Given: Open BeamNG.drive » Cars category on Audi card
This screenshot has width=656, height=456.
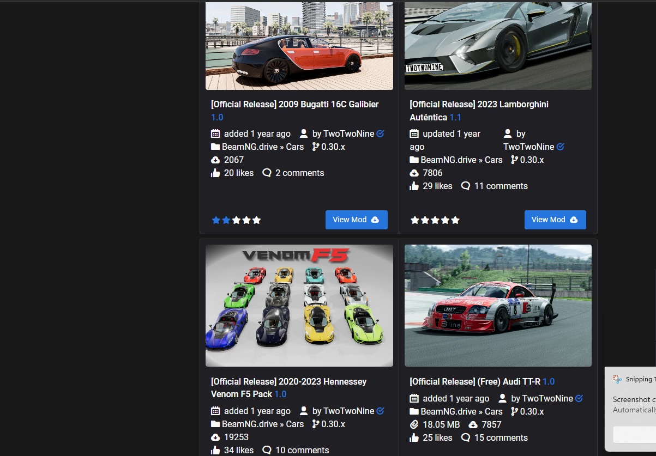Looking at the screenshot, I should 462,411.
